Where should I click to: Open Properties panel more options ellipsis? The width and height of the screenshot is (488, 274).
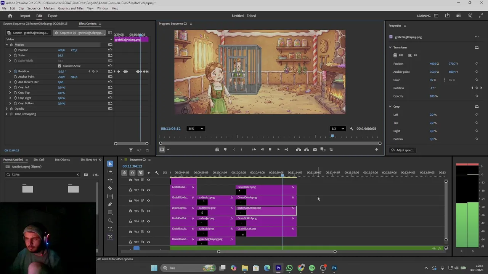click(x=477, y=37)
